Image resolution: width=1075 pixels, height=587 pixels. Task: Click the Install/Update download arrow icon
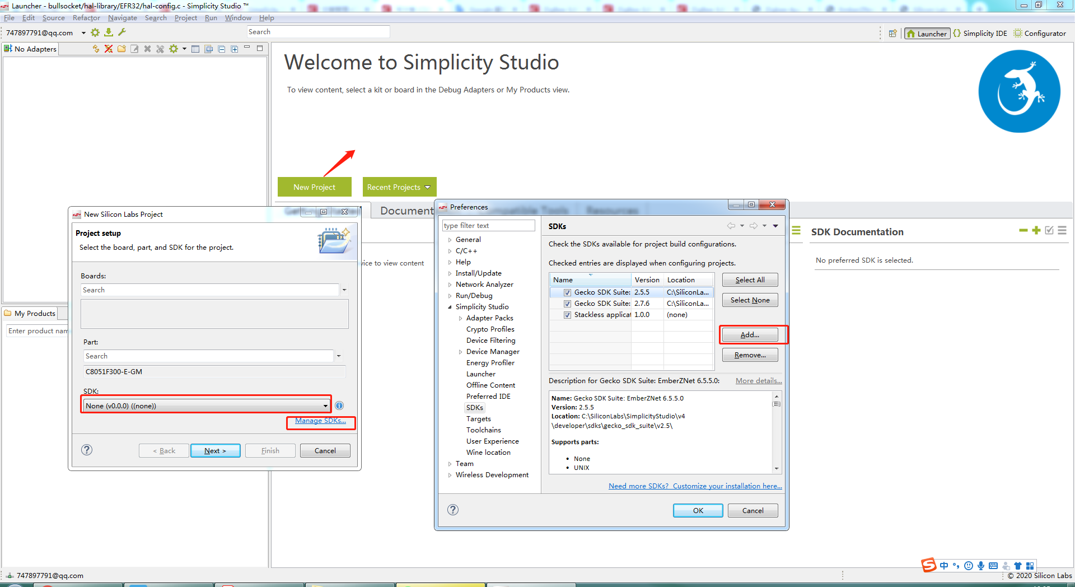pos(109,32)
